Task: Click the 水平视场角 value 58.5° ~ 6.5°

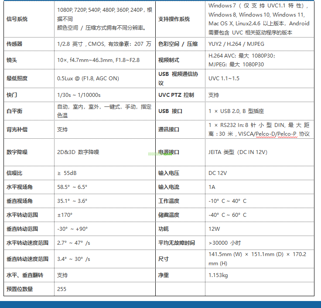Action: pyautogui.click(x=72, y=187)
